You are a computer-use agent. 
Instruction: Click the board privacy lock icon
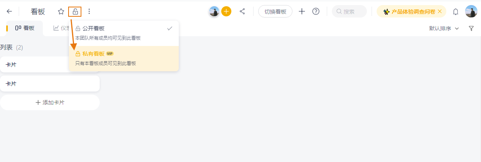coord(75,12)
